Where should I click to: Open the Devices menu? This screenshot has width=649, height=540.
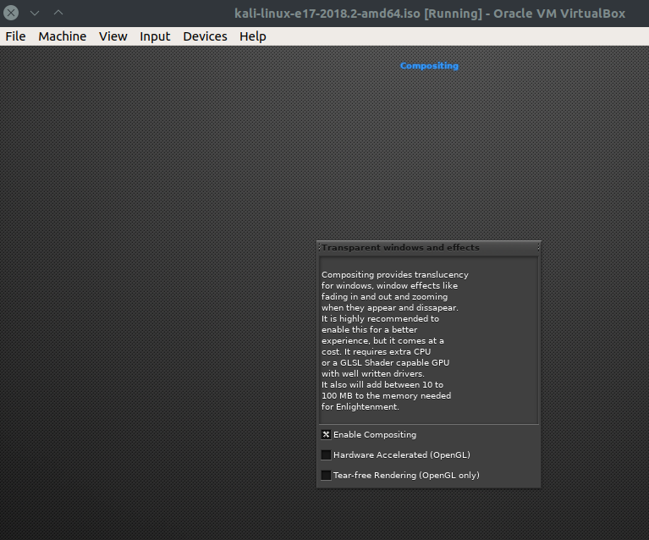206,36
